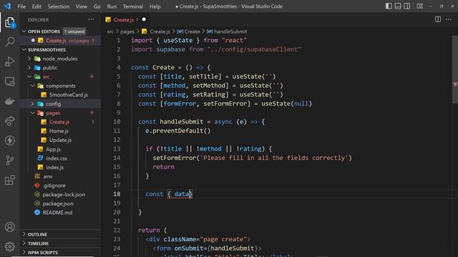Open Remote Explorer view icon
Image resolution: width=458 pixels, height=257 pixels.
click(x=9, y=81)
